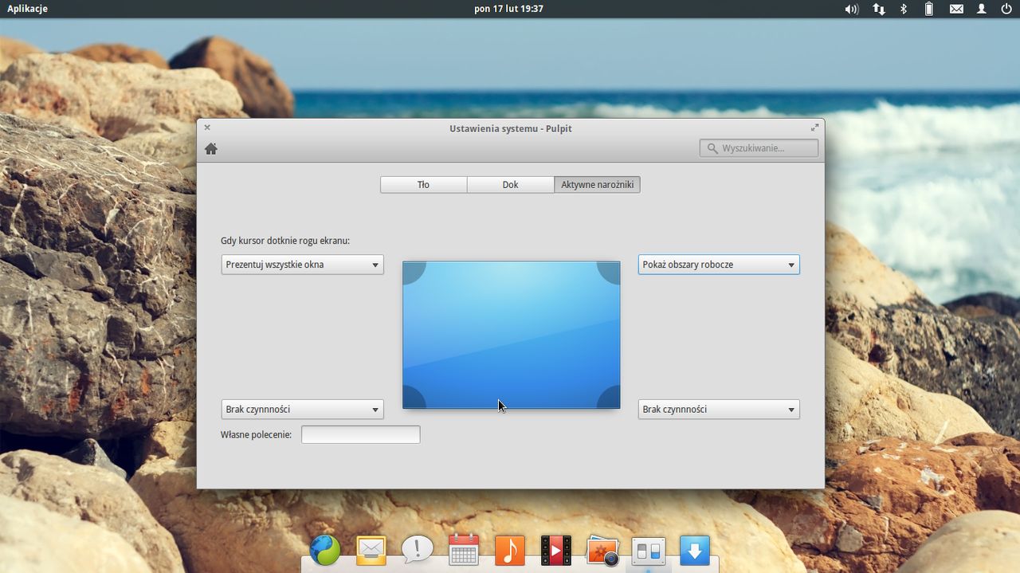Open the web browser from the dock

click(x=325, y=551)
